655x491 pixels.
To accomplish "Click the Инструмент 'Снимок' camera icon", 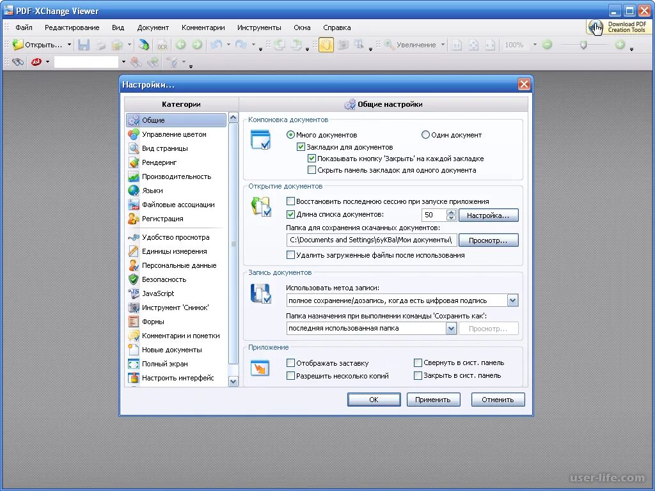I will [x=134, y=308].
